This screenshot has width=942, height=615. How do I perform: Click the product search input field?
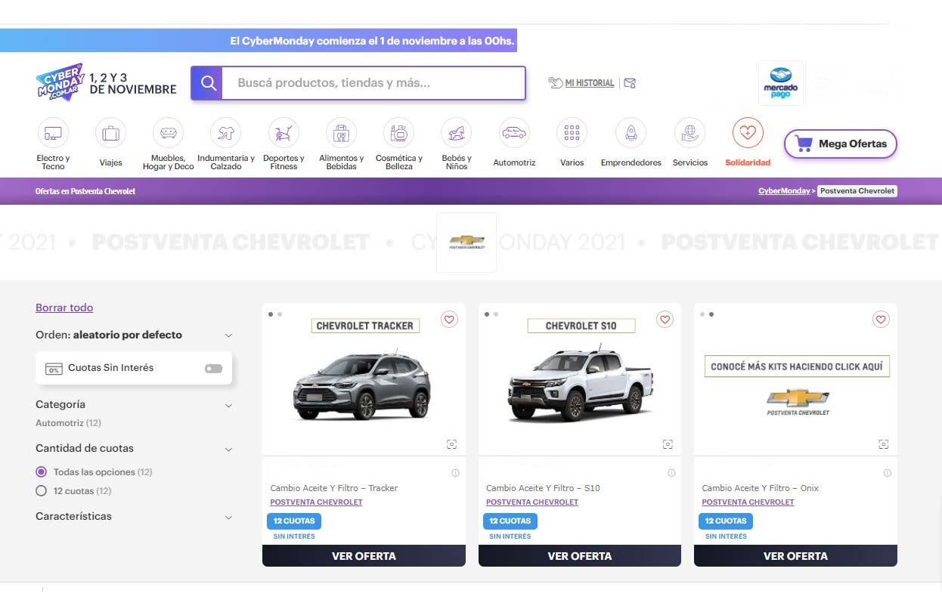pos(373,83)
